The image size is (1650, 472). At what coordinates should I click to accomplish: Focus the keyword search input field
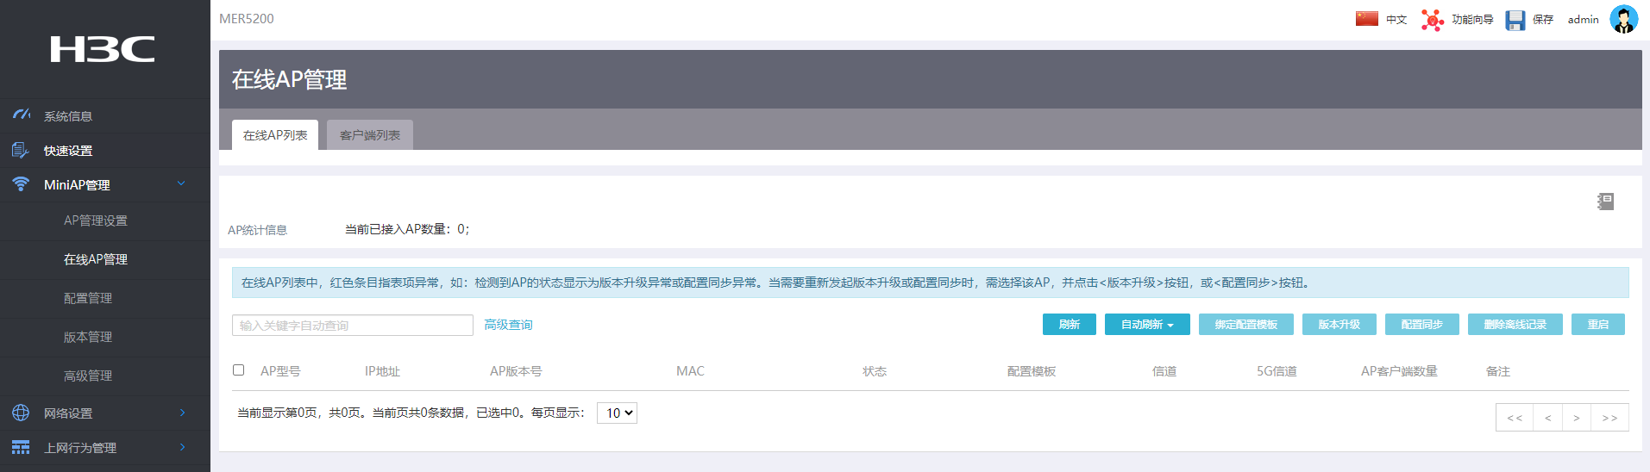tap(353, 325)
